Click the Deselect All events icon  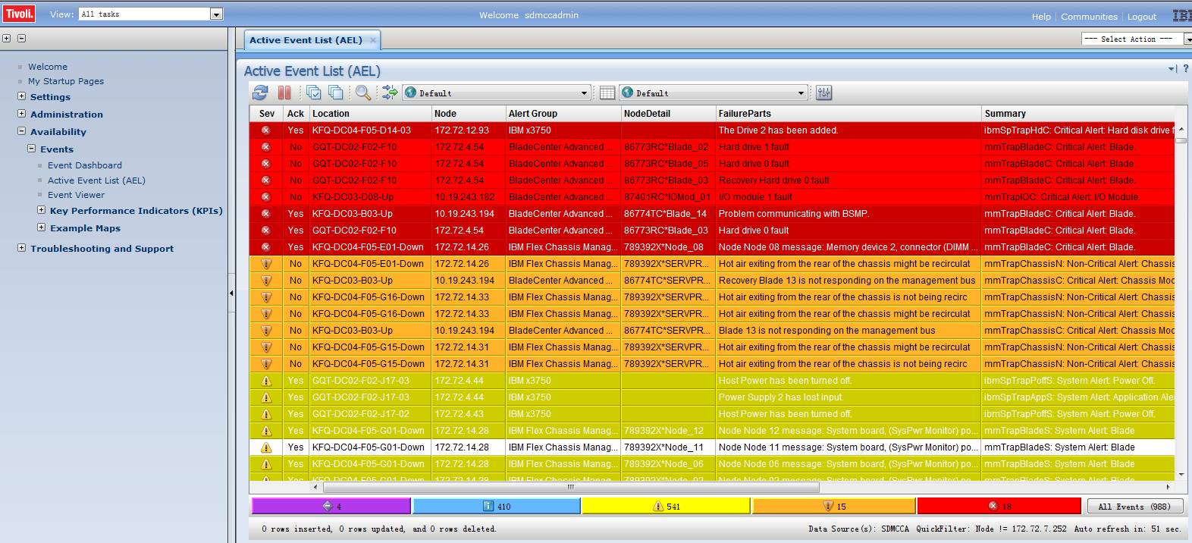(x=335, y=93)
